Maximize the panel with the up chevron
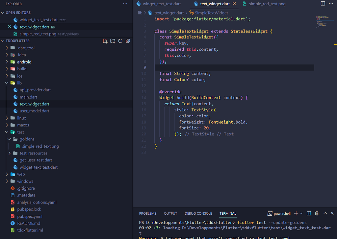 [325, 213]
